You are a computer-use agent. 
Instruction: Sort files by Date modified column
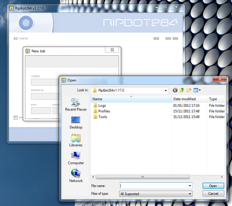(x=189, y=99)
